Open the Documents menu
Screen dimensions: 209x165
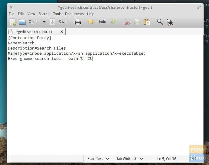coord(74,14)
